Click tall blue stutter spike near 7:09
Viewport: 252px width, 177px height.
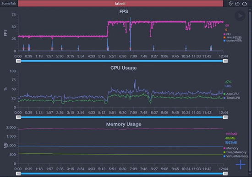[130, 34]
